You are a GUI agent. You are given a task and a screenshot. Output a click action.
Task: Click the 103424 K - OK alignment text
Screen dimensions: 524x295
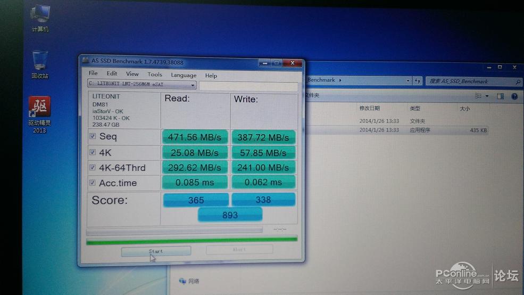click(111, 118)
